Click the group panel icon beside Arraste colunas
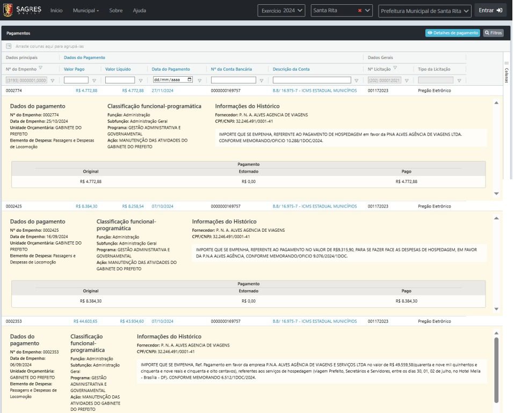Screen dimensions: 514x413 click(9, 46)
